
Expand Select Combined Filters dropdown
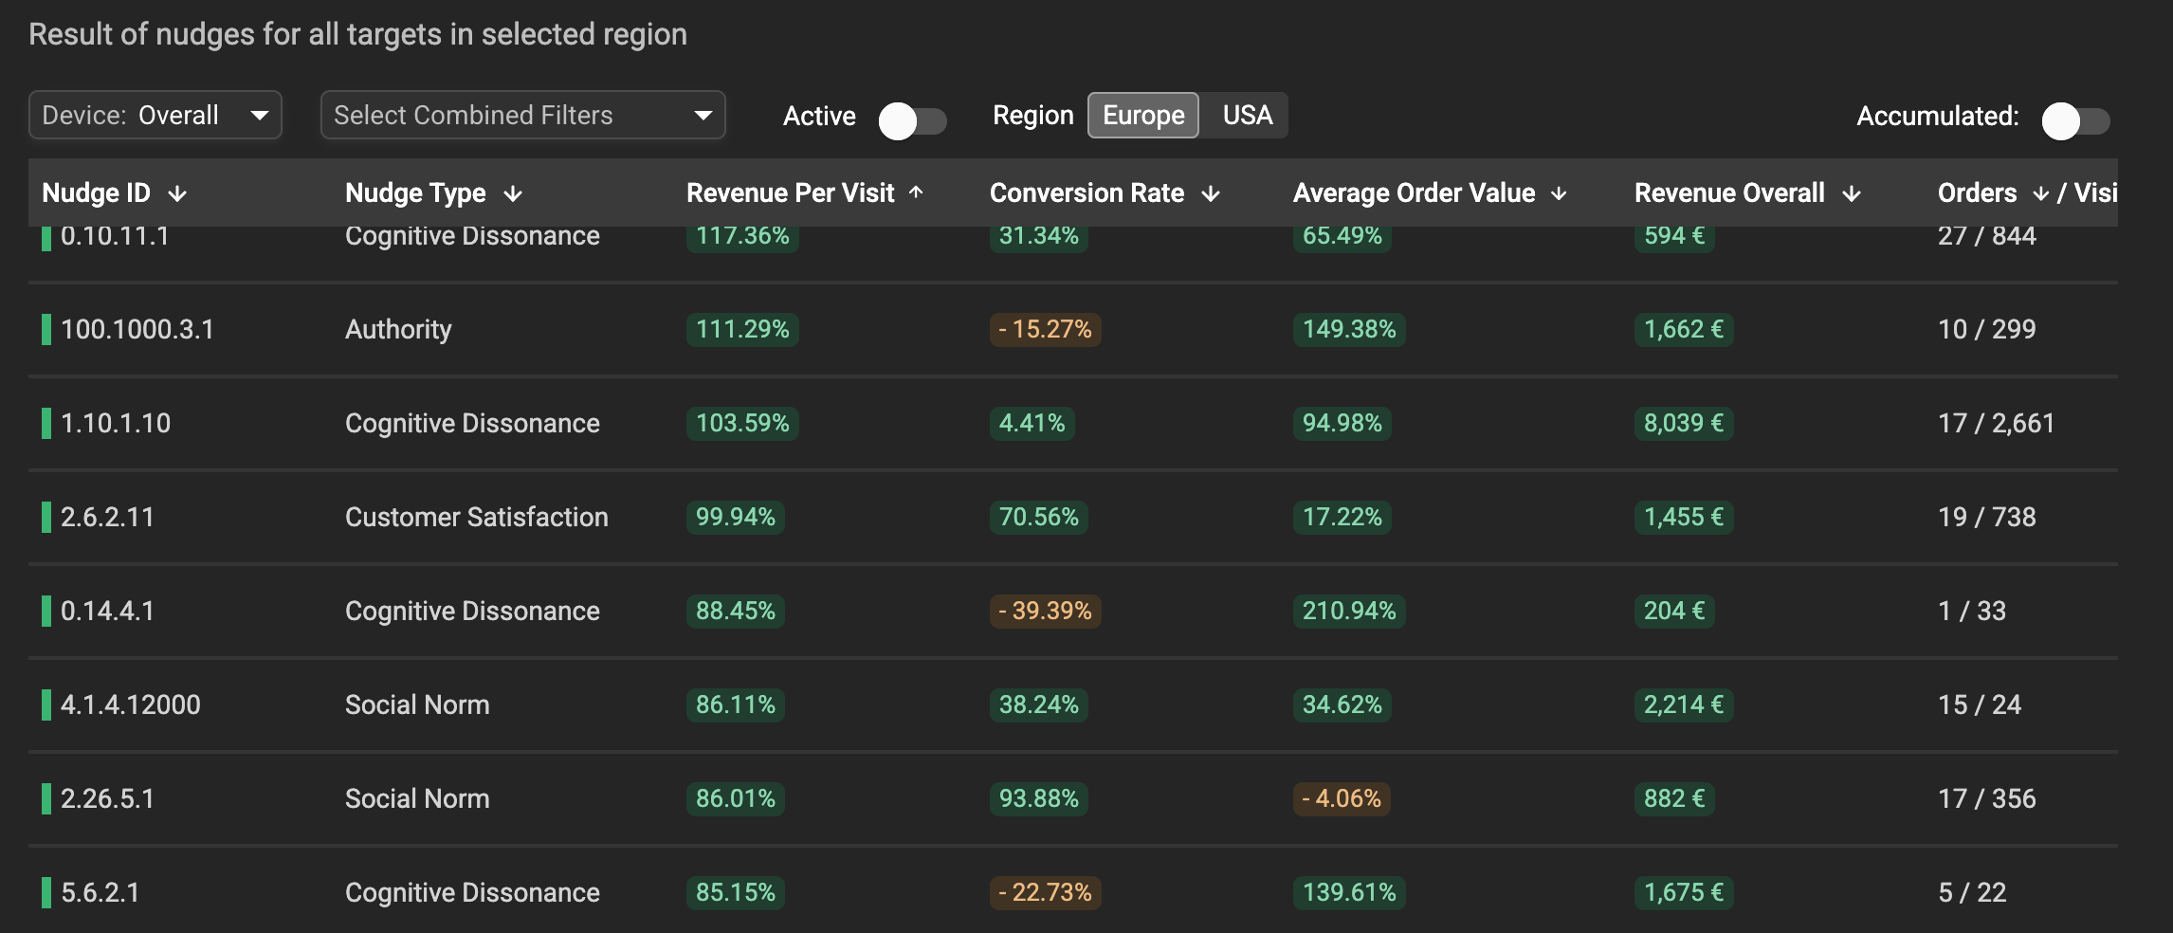(523, 115)
